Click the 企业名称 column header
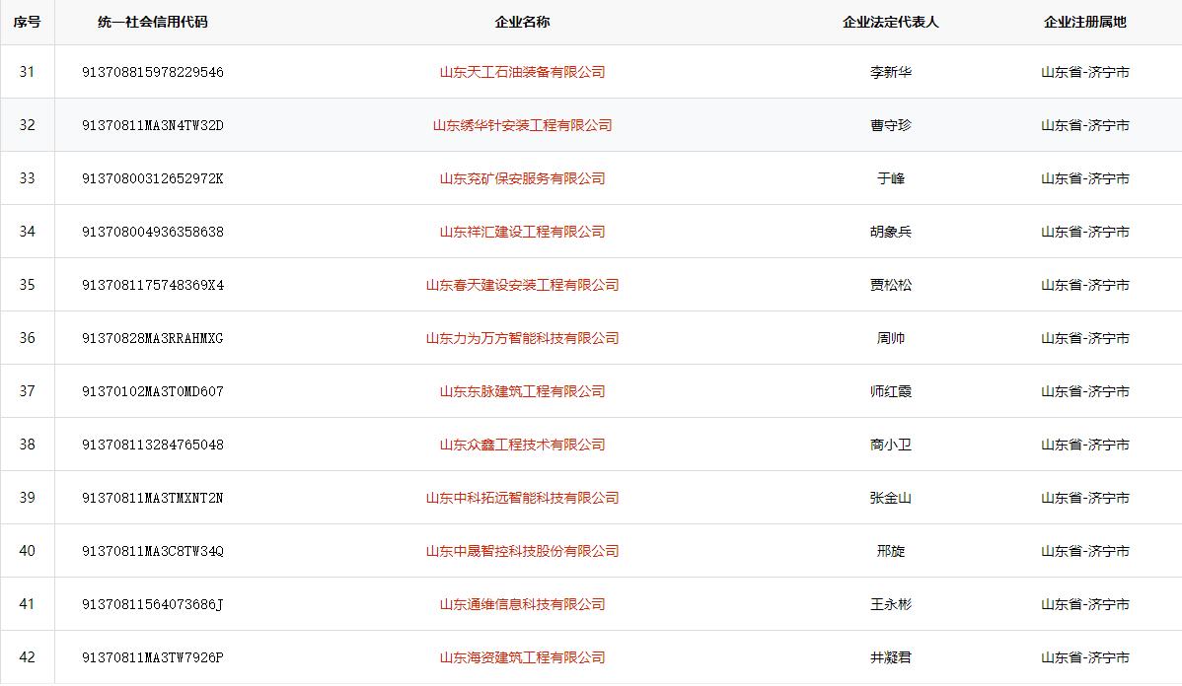The image size is (1182, 686). tap(522, 22)
